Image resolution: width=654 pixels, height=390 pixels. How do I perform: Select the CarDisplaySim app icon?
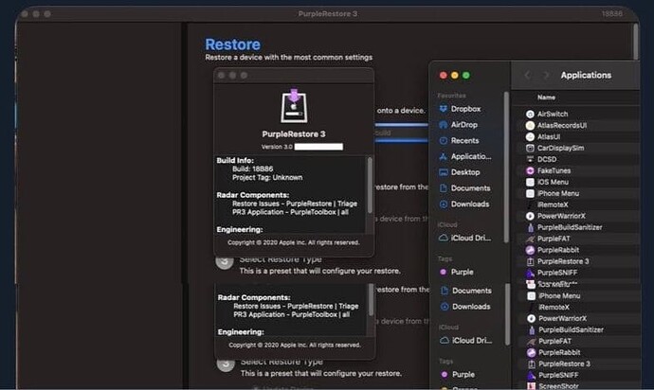pos(530,148)
